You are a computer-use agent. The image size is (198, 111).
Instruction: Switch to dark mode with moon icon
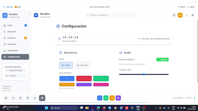pyautogui.click(x=186, y=15)
